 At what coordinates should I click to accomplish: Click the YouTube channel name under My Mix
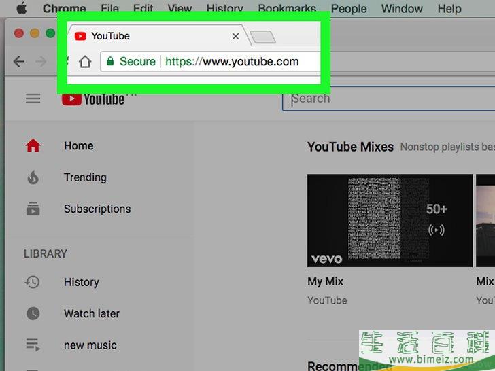pos(327,300)
